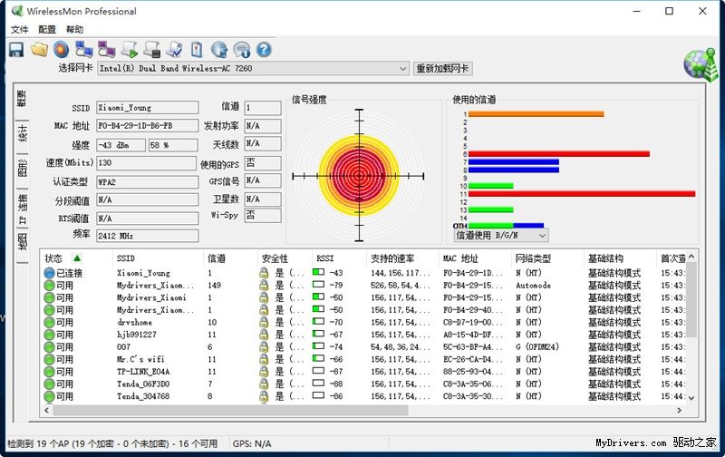Click signal strength icon for TP-LINK_E04A

click(318, 371)
